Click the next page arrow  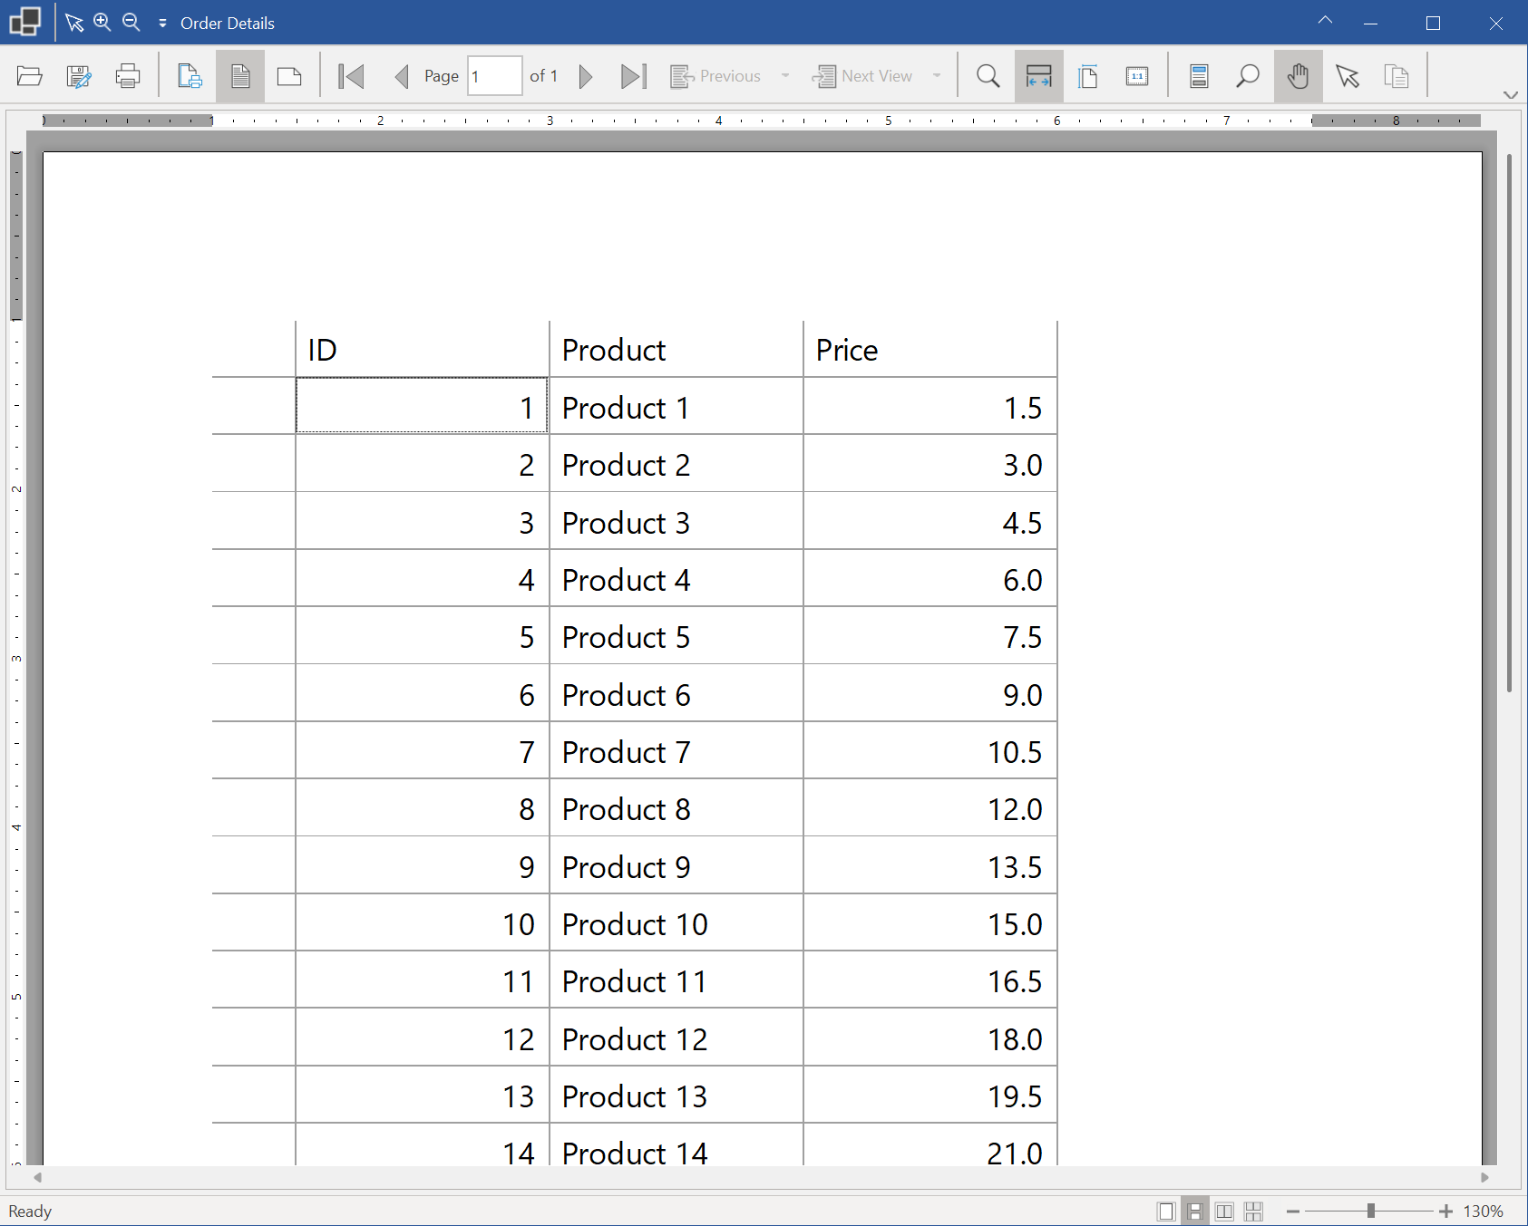pyautogui.click(x=586, y=76)
